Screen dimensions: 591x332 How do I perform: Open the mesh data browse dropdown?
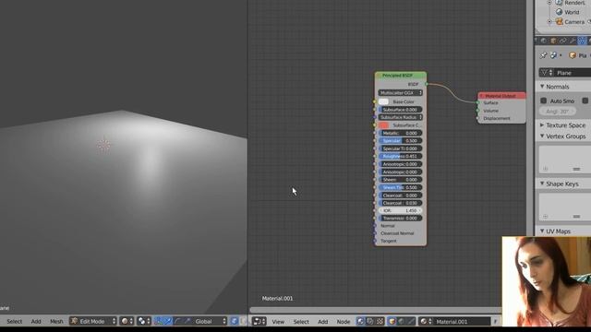[547, 73]
